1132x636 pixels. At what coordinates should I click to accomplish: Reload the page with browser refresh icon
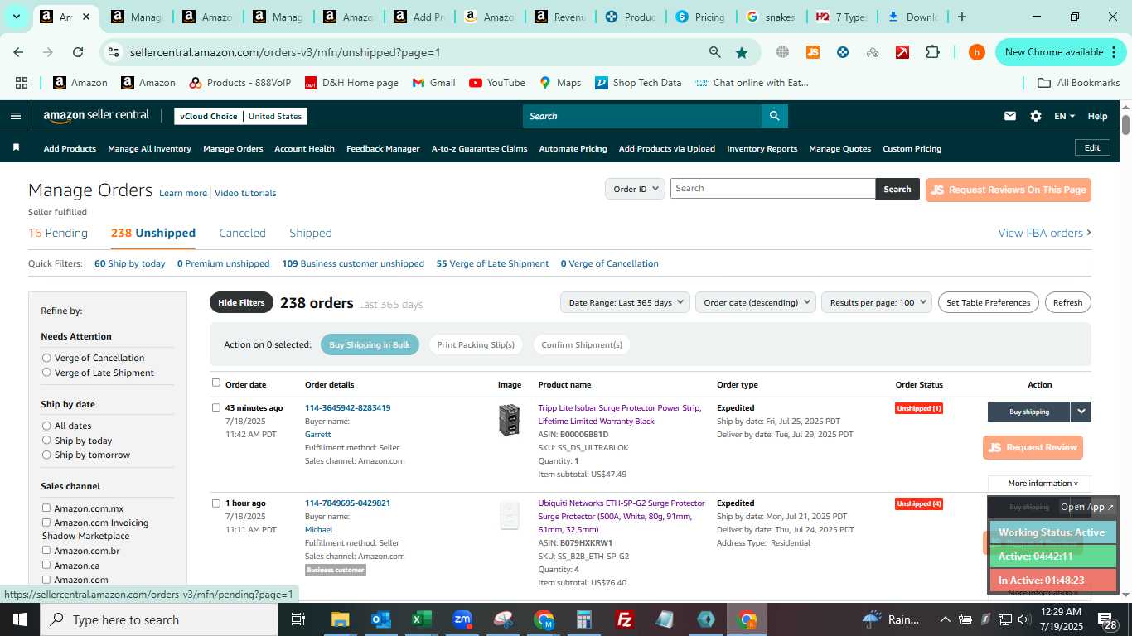pyautogui.click(x=78, y=52)
